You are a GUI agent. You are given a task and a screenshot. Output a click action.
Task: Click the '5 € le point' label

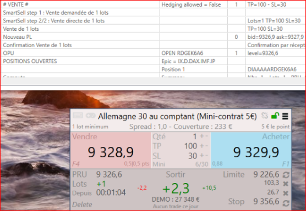click(275, 127)
